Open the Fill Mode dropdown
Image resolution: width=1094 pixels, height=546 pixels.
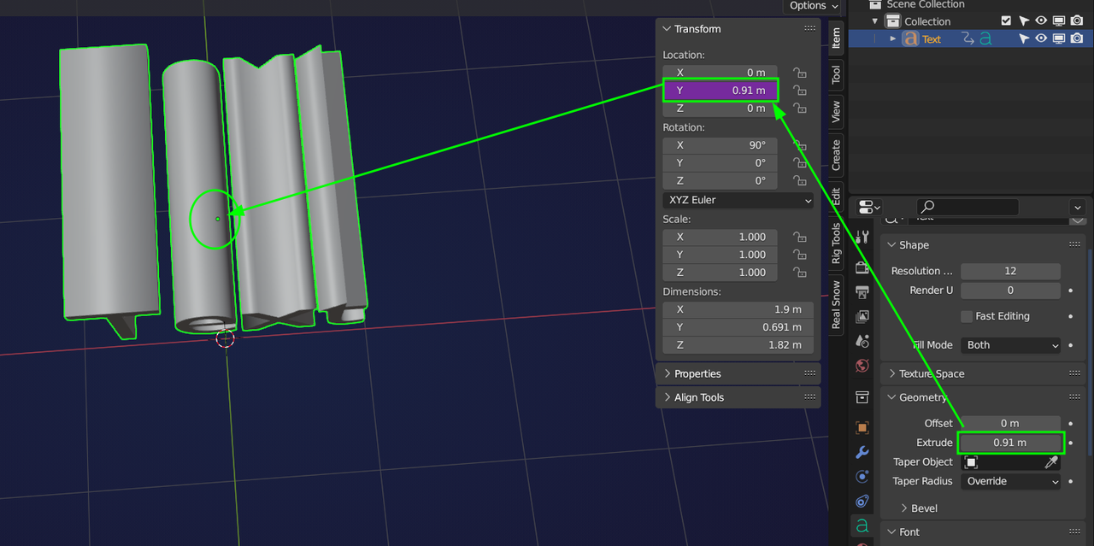click(x=1011, y=345)
